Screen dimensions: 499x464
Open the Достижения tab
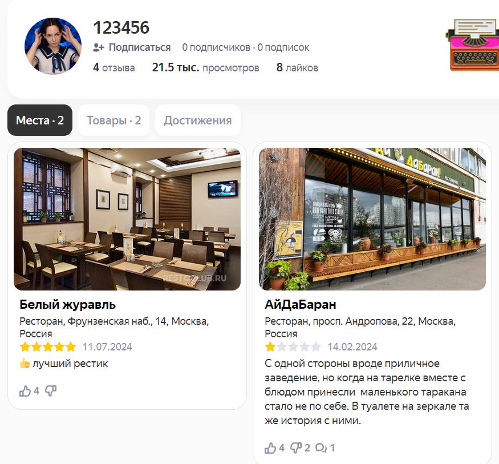click(x=198, y=120)
